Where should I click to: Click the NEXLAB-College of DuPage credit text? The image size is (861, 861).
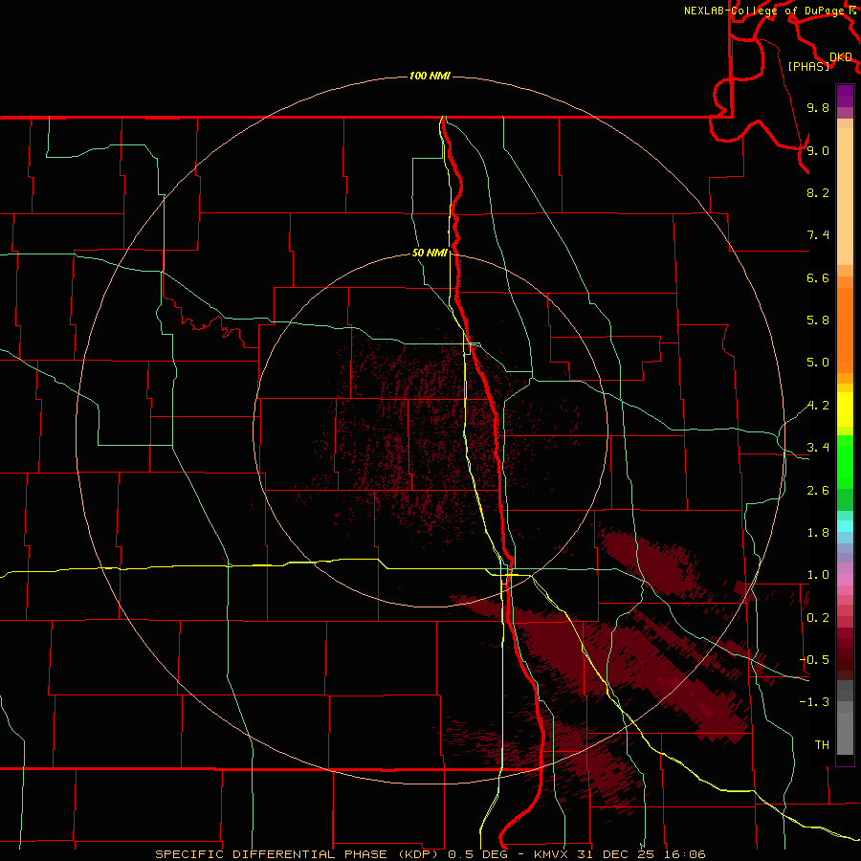[x=765, y=11]
